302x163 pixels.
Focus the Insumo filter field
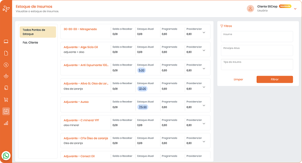click(257, 36)
